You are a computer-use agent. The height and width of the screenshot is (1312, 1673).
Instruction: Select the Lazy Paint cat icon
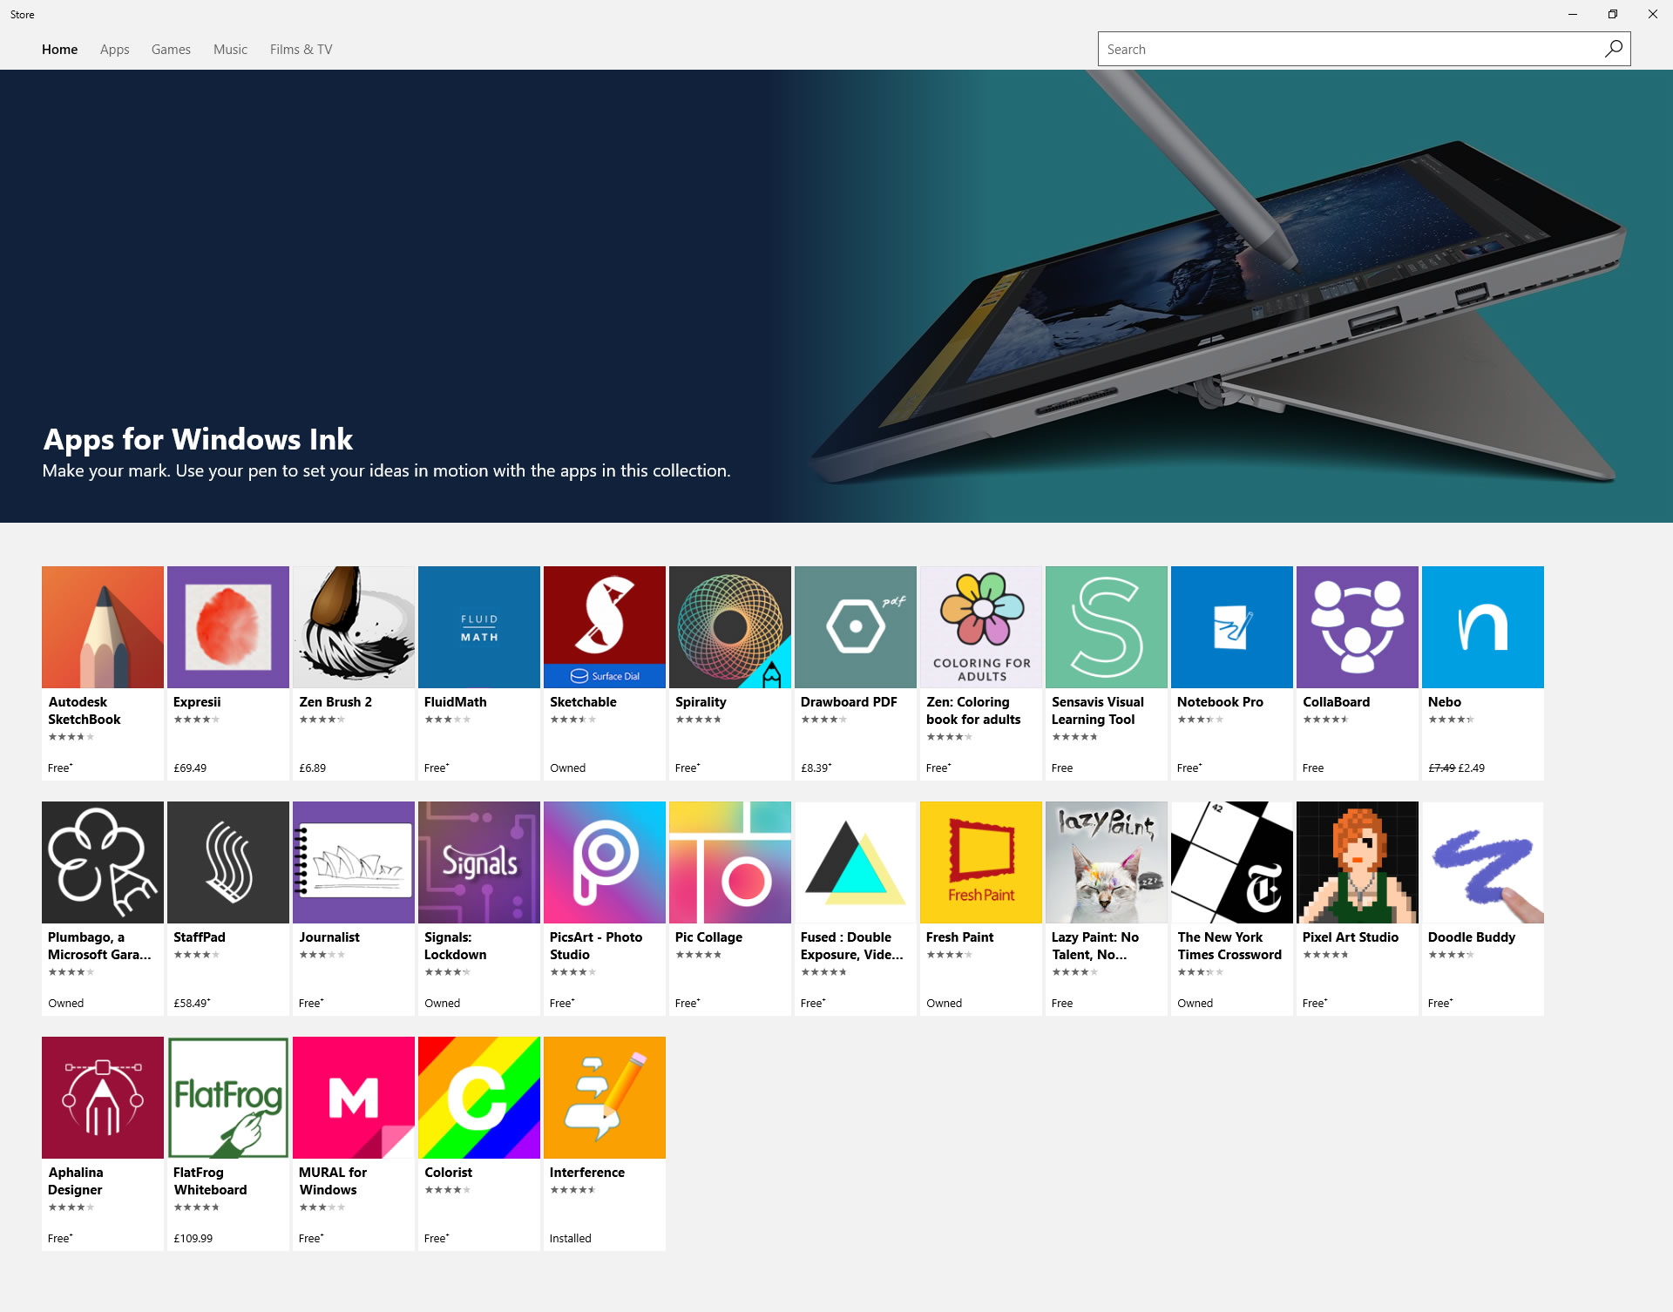1107,862
